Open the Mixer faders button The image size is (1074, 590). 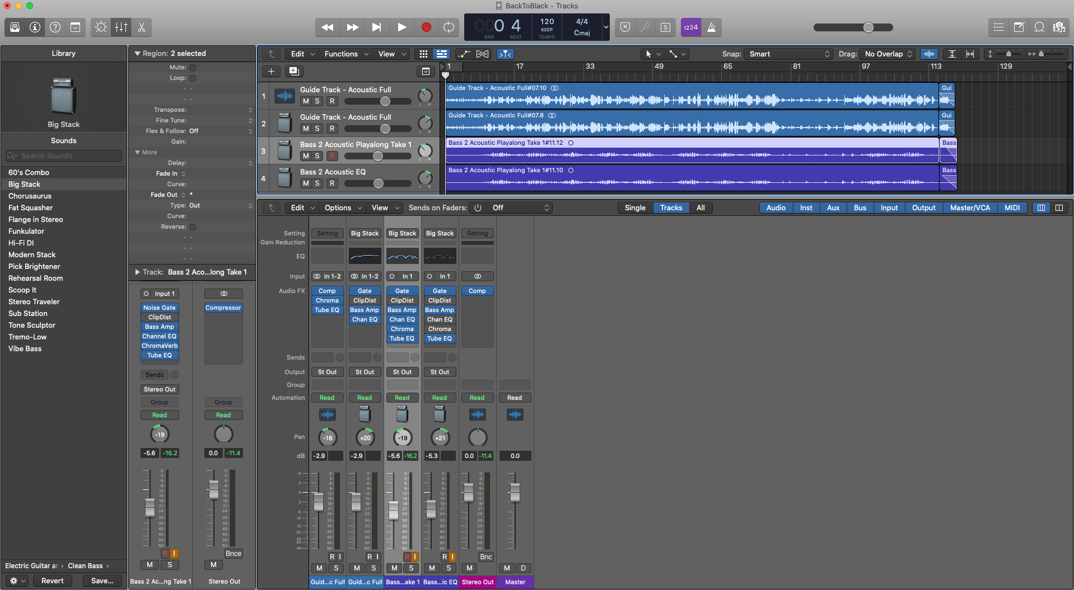[x=121, y=27]
